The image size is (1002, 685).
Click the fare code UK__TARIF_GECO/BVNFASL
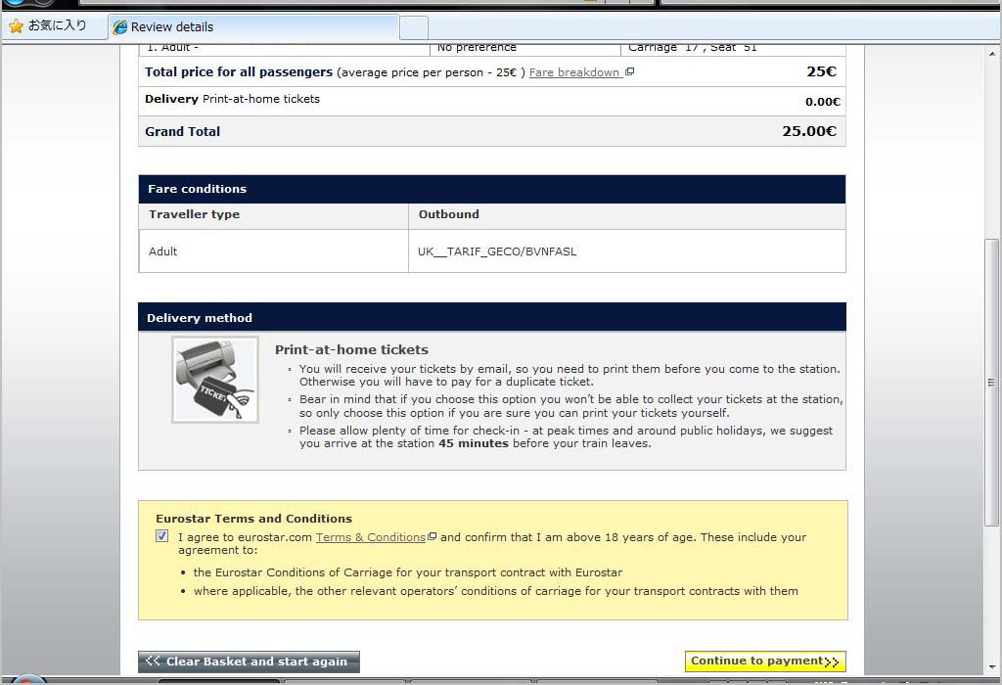pyautogui.click(x=497, y=251)
